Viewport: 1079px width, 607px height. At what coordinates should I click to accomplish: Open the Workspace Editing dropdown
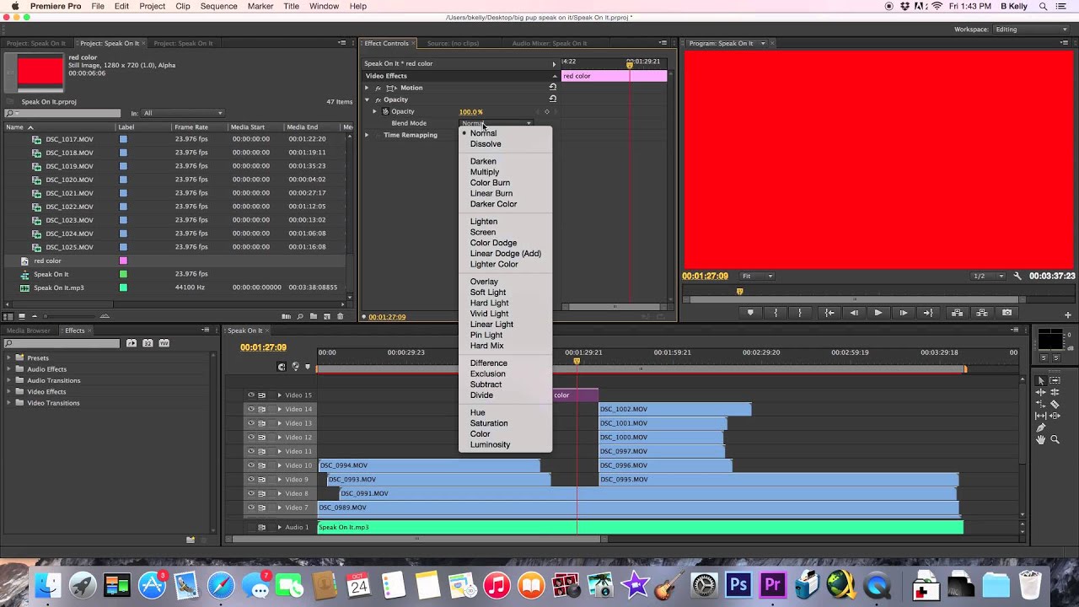click(1031, 30)
